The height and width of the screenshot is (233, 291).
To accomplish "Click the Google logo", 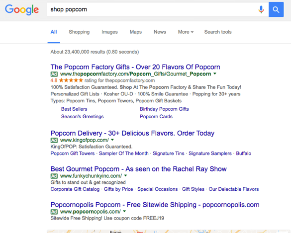I will pyautogui.click(x=22, y=9).
